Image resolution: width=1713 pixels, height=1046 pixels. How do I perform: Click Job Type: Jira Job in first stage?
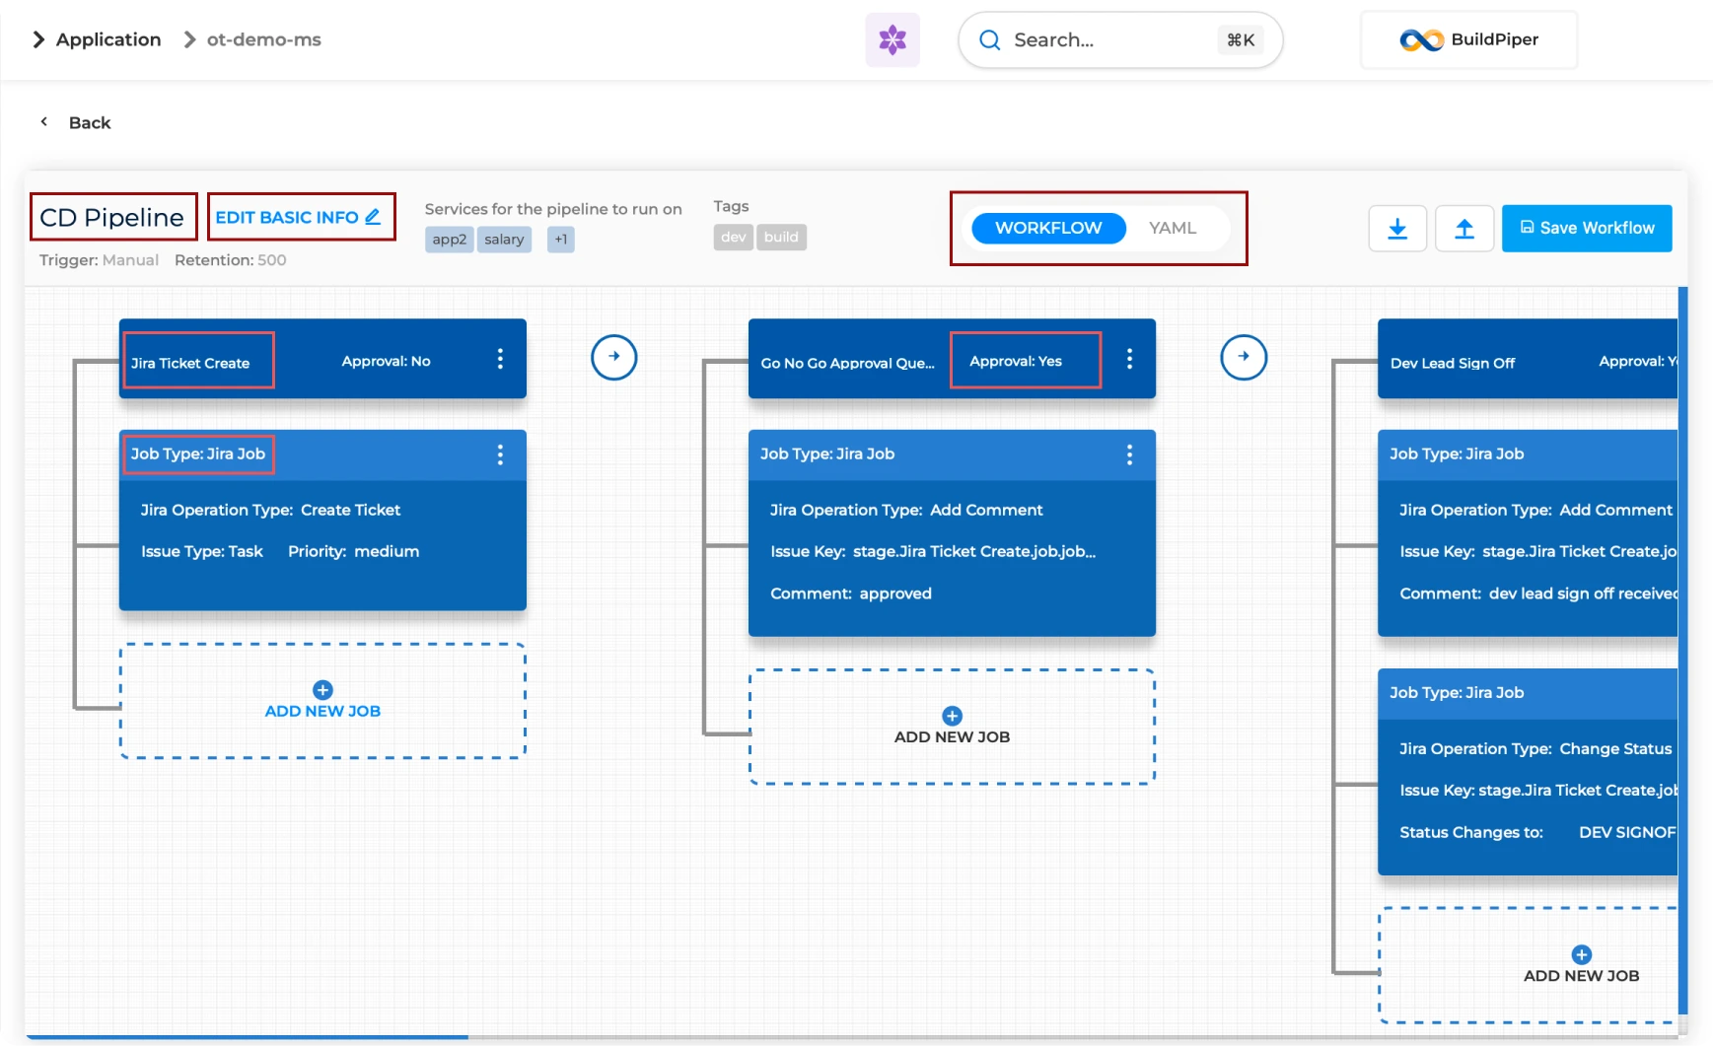198,453
